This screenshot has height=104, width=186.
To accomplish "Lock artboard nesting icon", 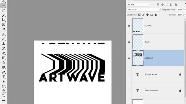I will click(151, 15).
